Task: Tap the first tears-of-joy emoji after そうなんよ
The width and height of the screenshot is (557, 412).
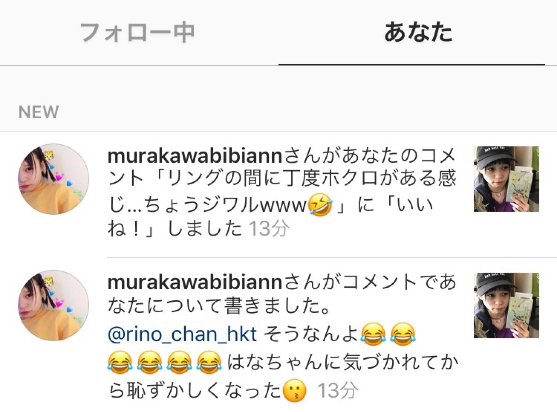Action: click(x=373, y=334)
